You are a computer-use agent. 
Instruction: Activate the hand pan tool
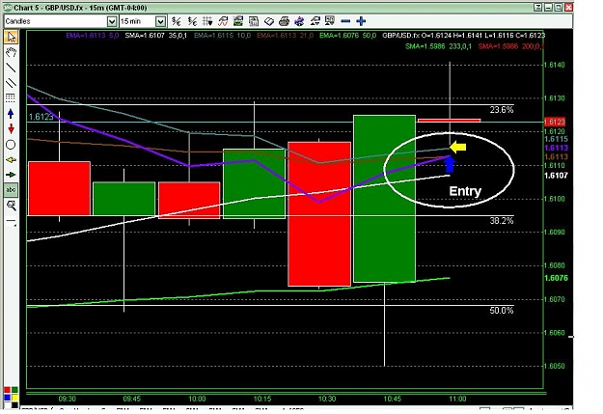point(11,52)
